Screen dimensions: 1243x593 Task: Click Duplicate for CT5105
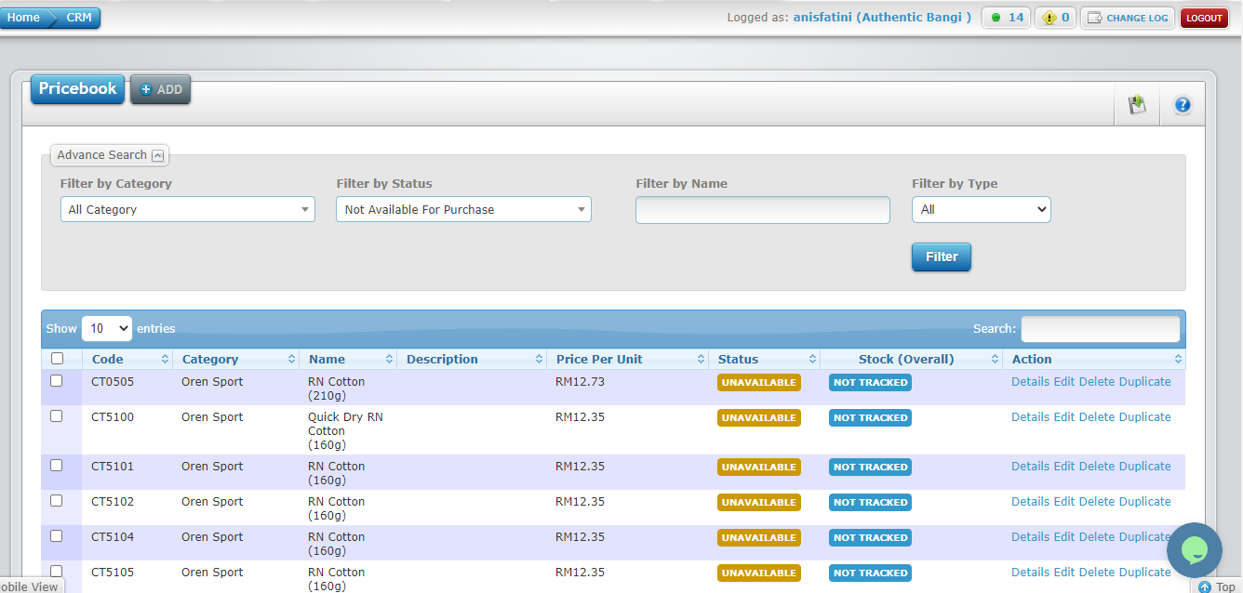1145,573
